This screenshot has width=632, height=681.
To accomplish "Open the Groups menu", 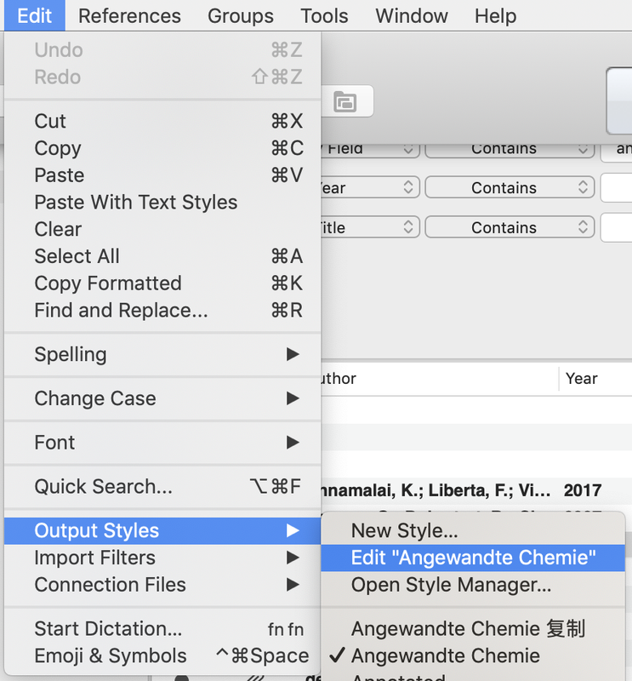I will pyautogui.click(x=241, y=16).
